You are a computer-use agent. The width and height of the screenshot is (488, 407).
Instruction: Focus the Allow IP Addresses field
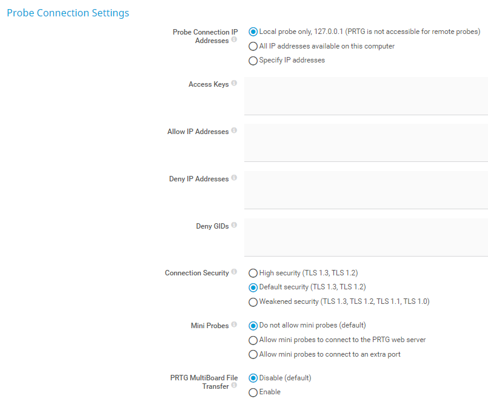[x=366, y=143]
